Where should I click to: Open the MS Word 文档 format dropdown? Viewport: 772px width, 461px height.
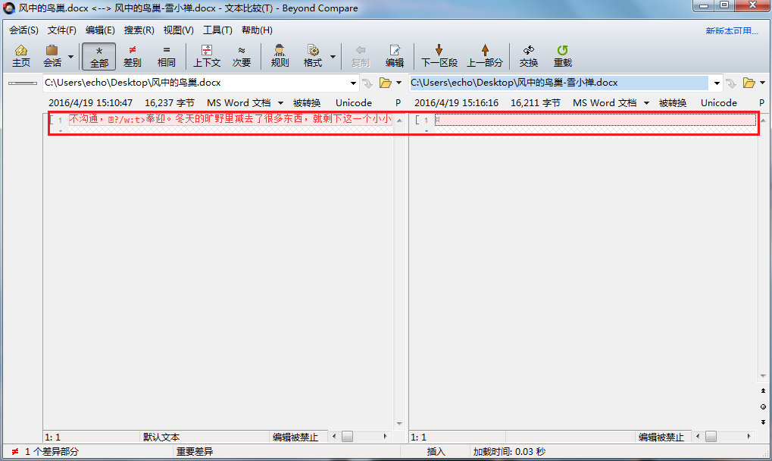click(280, 102)
